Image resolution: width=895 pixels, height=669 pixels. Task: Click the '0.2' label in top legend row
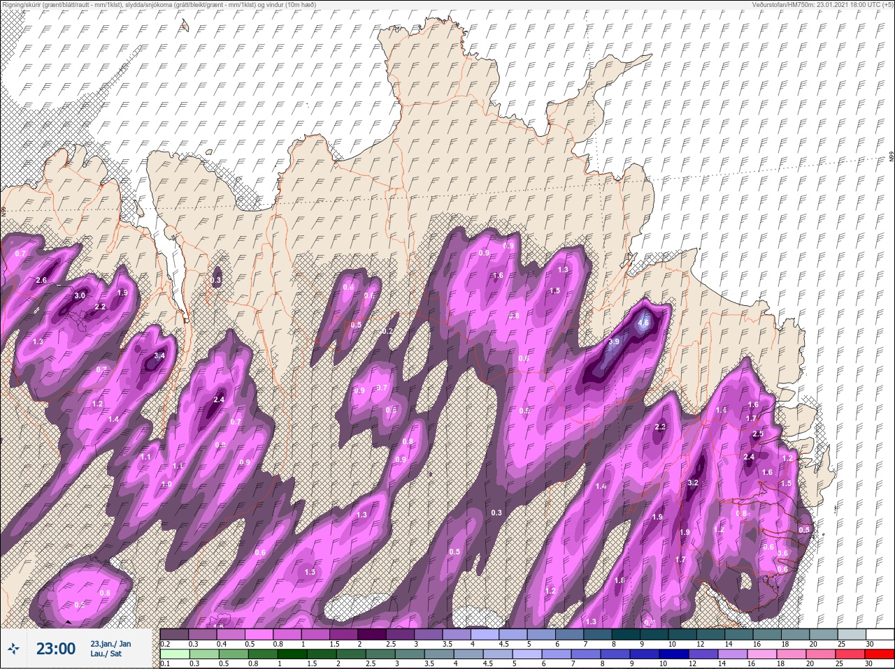(165, 644)
